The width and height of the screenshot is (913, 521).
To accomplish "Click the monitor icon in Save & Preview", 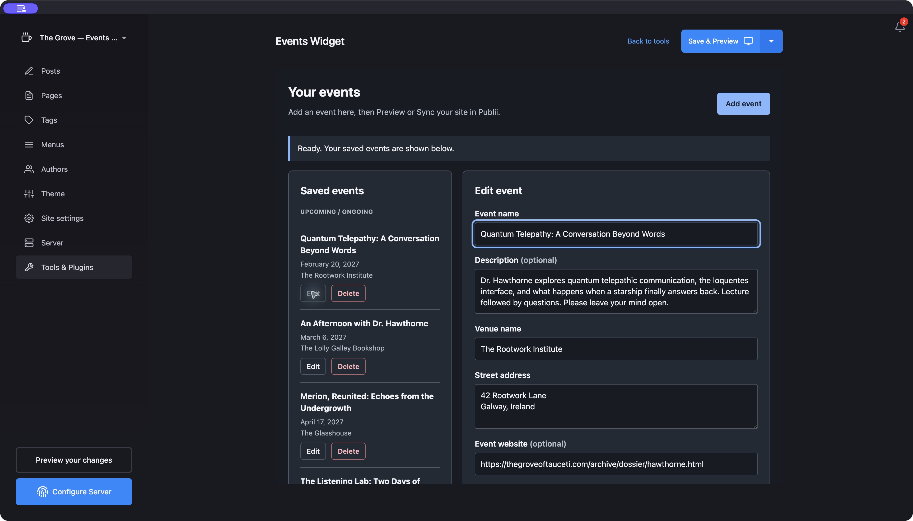I will tap(748, 41).
